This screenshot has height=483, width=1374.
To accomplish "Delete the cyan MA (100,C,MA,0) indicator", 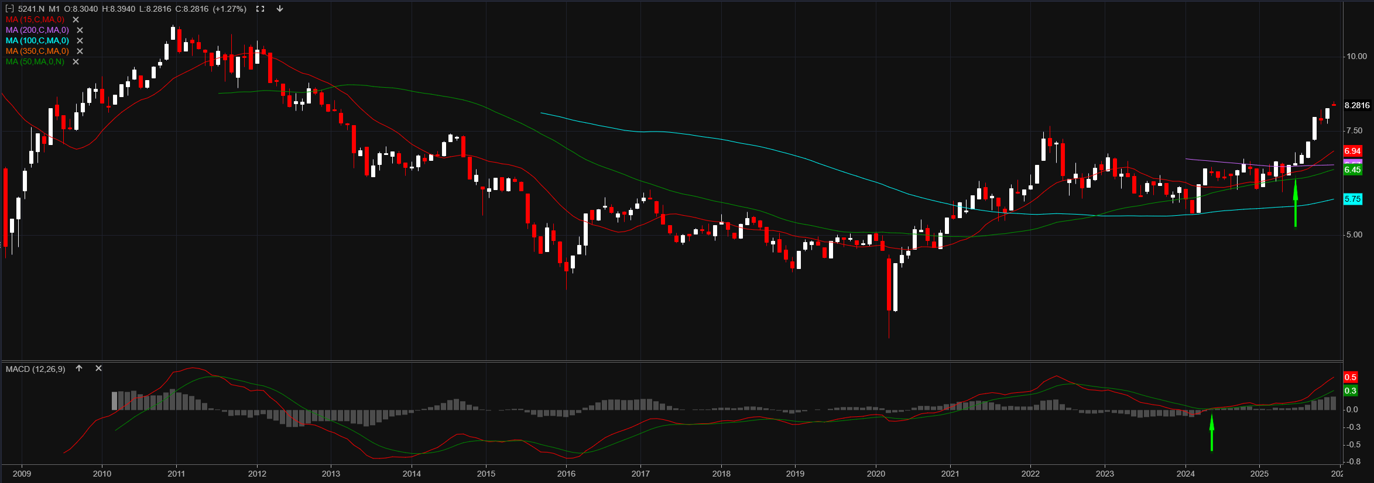I will click(80, 41).
